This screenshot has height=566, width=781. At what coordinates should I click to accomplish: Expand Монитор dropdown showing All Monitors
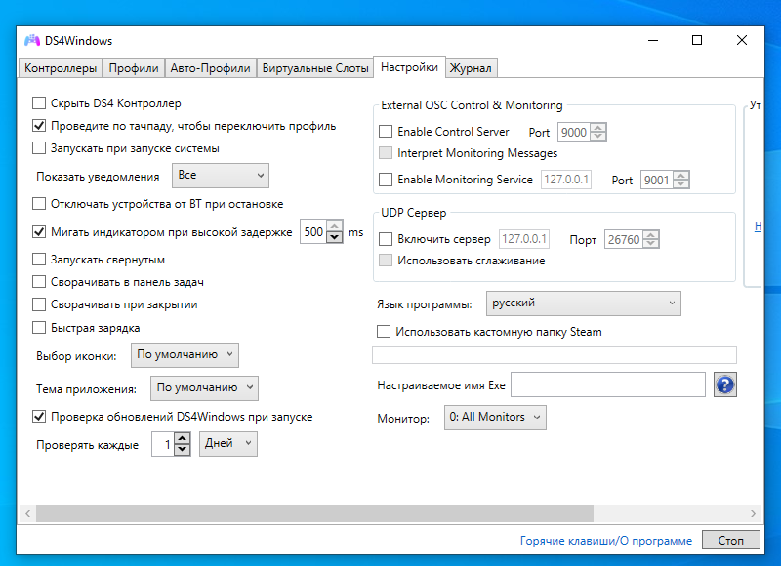click(x=495, y=417)
